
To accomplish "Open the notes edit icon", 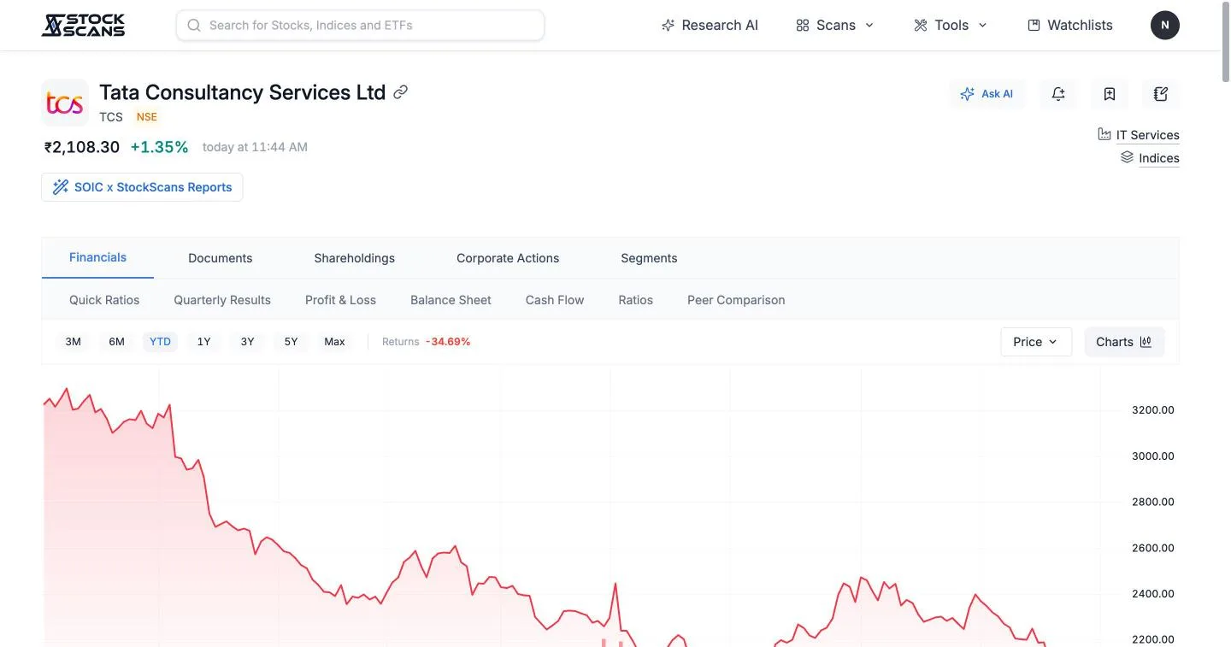I will tap(1161, 94).
